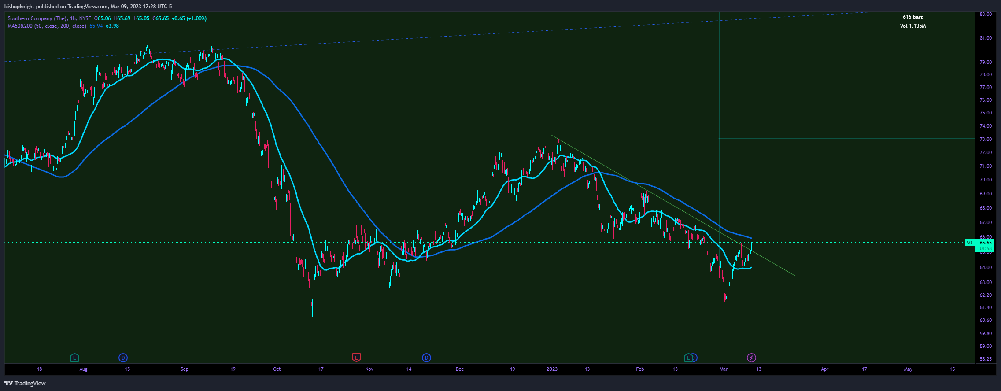Viewport: 1001px width, 391px height.
Task: Open the red earnings E marker near Nov
Action: point(356,358)
